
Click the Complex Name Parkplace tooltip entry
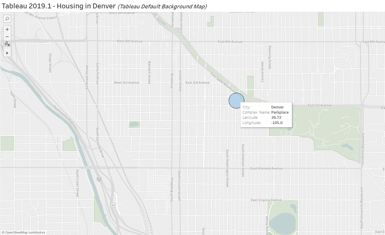pyautogui.click(x=279, y=112)
